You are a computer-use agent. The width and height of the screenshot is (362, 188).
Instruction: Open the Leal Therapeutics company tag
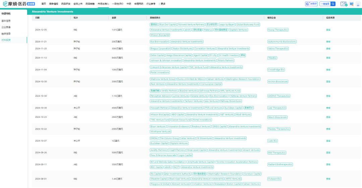tap(277, 108)
